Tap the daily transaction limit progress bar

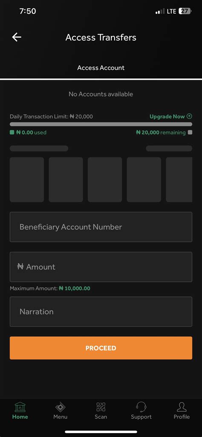pyautogui.click(x=101, y=124)
